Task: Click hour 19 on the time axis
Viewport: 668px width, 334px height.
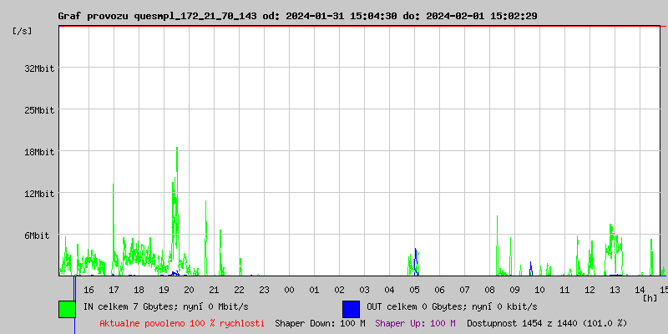Action: [x=164, y=290]
